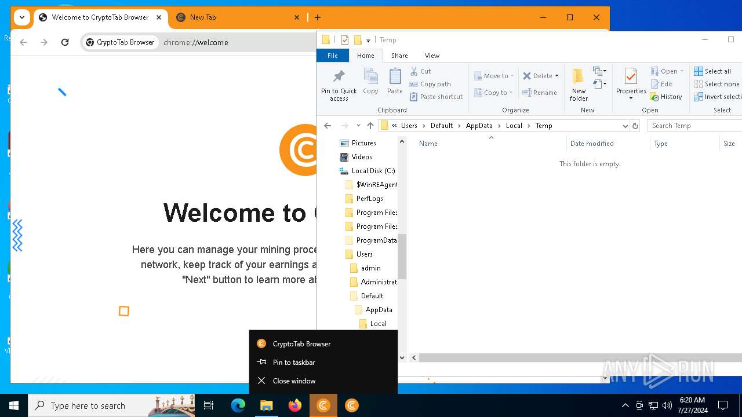This screenshot has width=742, height=417.
Task: Reload the CryptoTab browser page
Action: click(65, 42)
